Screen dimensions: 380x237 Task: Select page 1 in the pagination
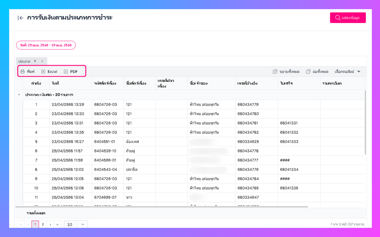click(35, 224)
